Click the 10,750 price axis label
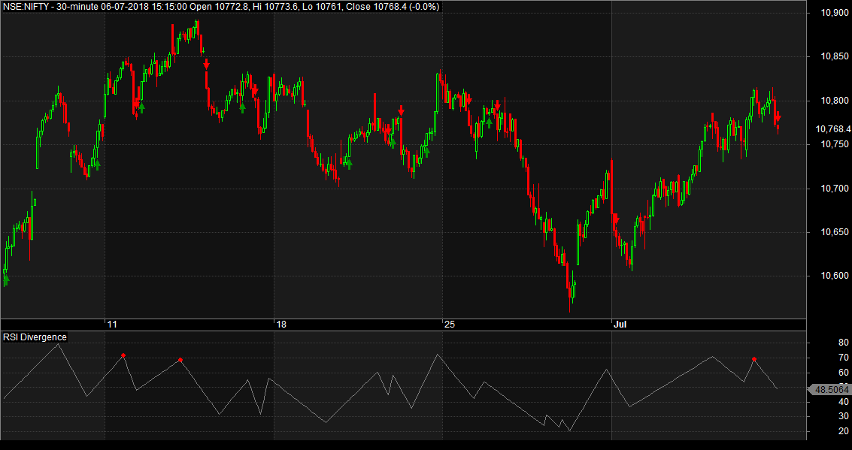The height and width of the screenshot is (450, 852). pyautogui.click(x=835, y=144)
